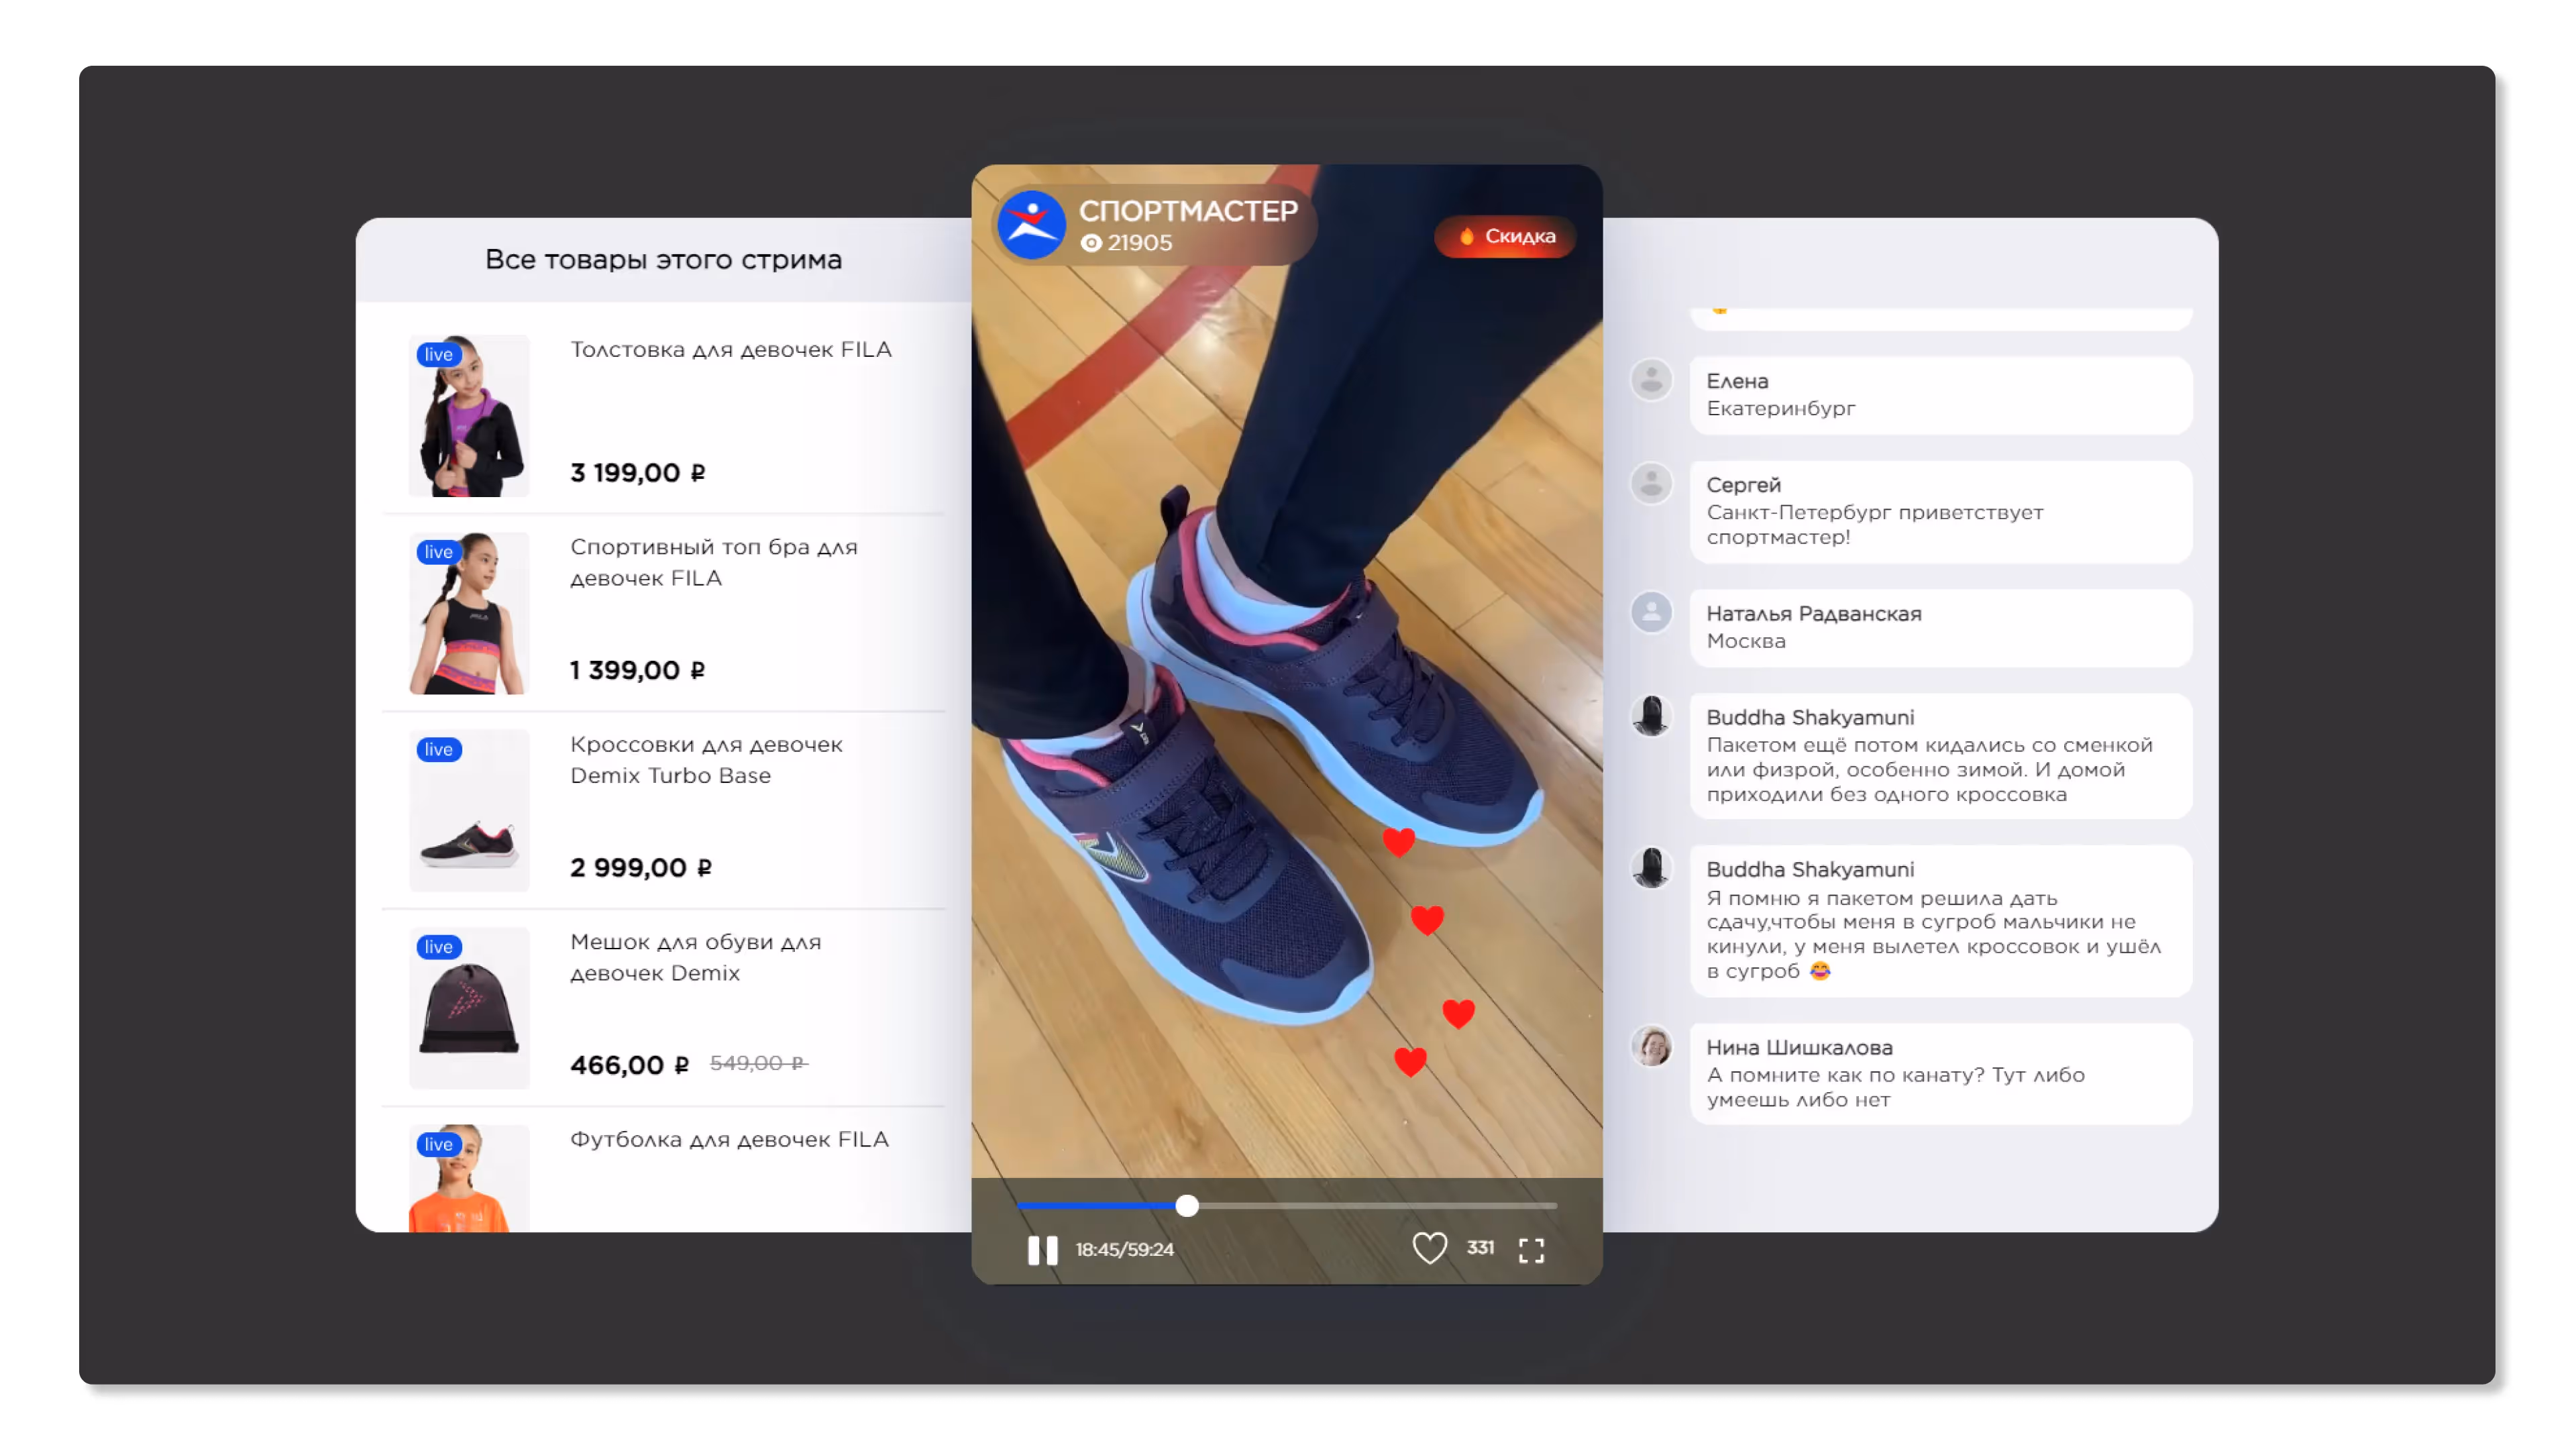This screenshot has width=2576, height=1449.
Task: Click the live badge on the sports top item
Action: (438, 552)
